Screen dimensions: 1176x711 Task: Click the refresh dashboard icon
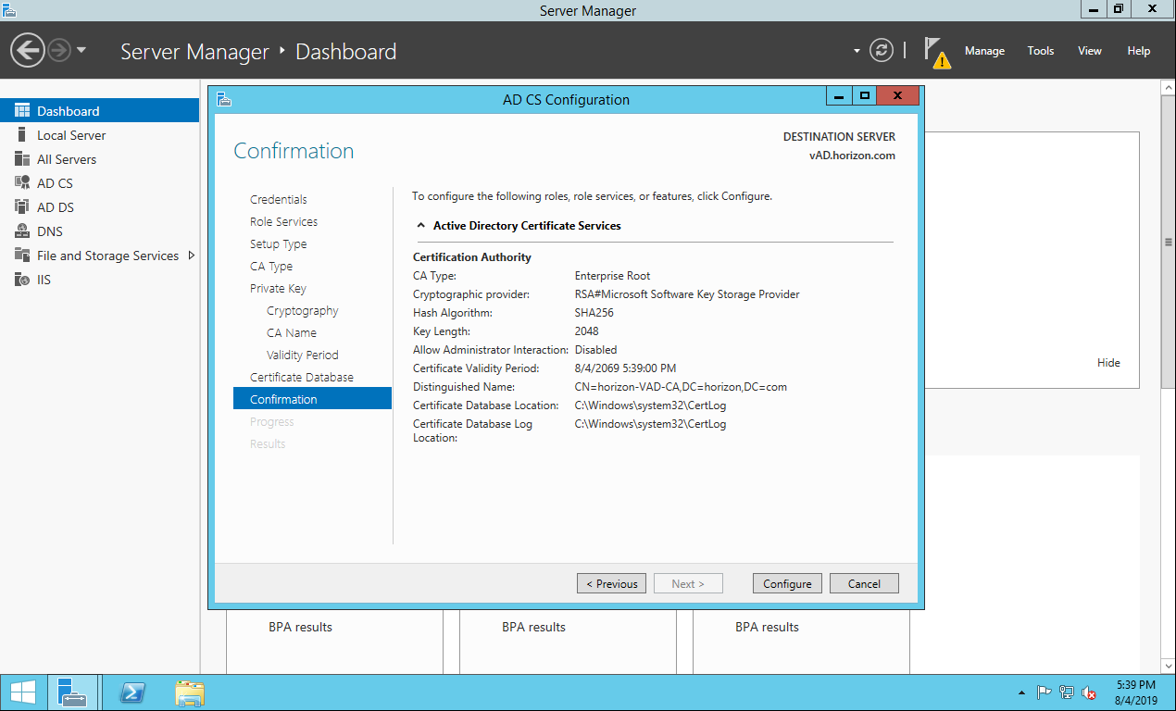click(x=882, y=51)
